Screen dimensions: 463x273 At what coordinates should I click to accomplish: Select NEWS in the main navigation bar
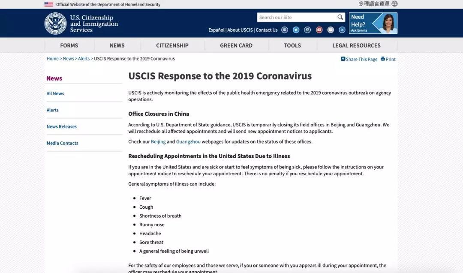(x=117, y=45)
